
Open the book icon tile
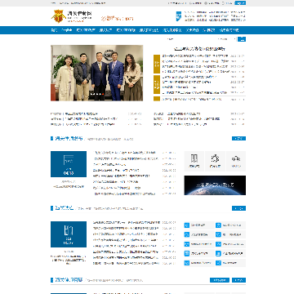pos(194,161)
